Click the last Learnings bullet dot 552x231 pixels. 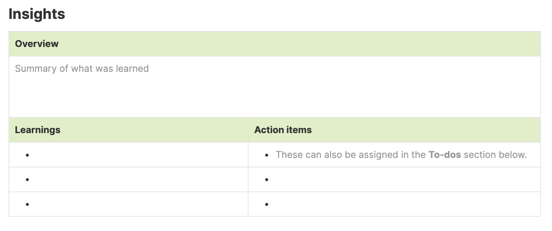tap(28, 205)
